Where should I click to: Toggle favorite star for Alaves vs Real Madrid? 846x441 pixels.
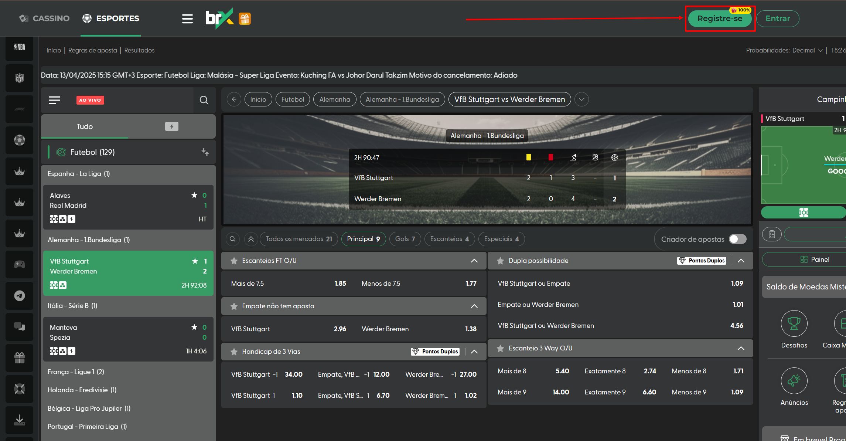[x=194, y=195]
